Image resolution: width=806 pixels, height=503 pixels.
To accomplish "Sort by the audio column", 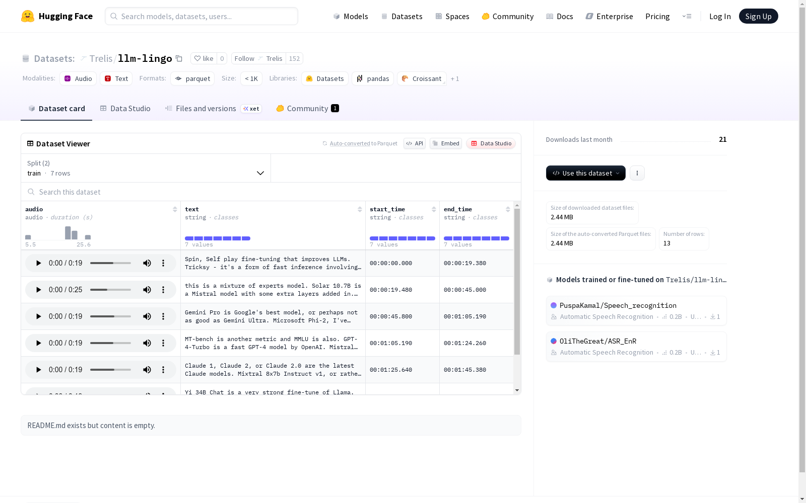I will [x=175, y=209].
